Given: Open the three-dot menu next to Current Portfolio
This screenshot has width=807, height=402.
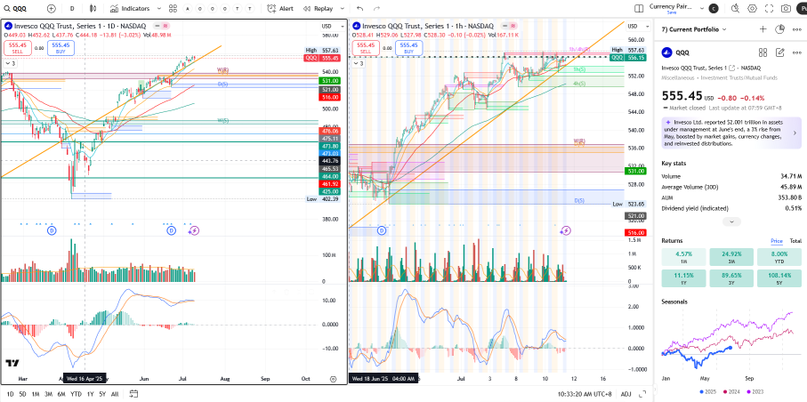Looking at the screenshot, I should (797, 29).
